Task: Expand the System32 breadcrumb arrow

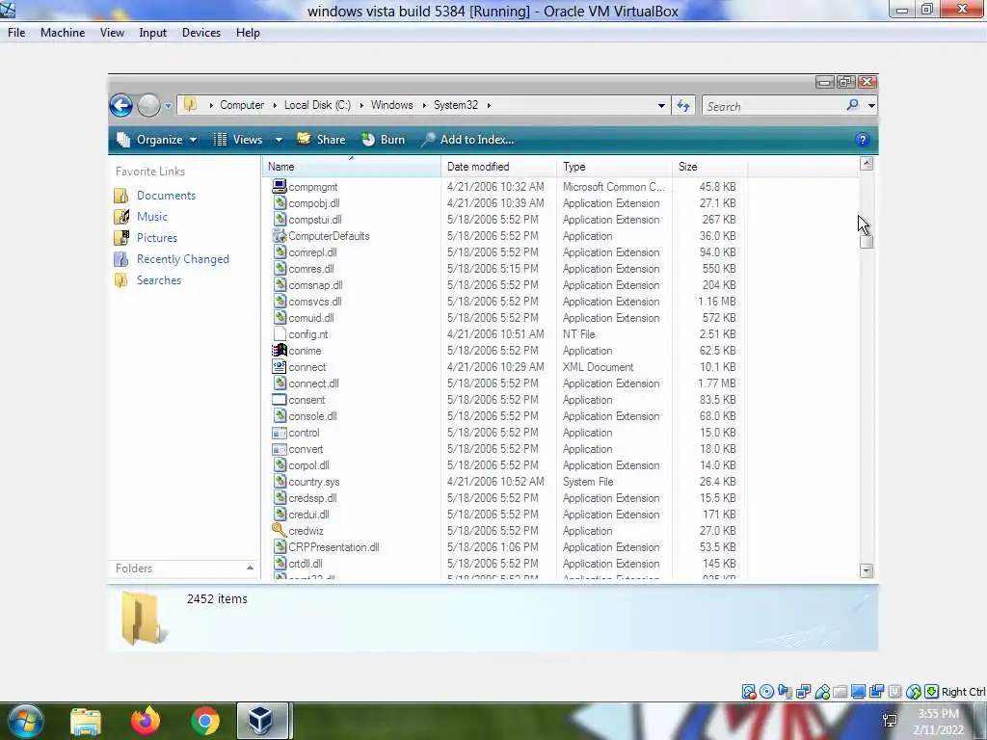Action: (489, 105)
